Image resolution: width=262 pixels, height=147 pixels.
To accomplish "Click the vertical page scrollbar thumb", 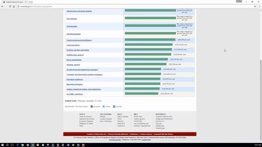I will [x=261, y=100].
